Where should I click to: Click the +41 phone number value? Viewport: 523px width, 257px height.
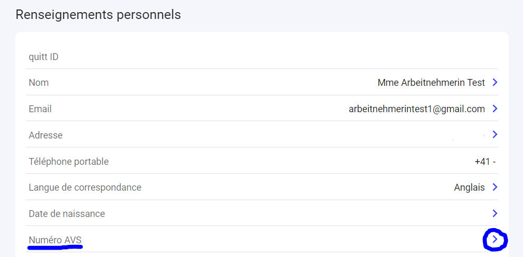485,162
